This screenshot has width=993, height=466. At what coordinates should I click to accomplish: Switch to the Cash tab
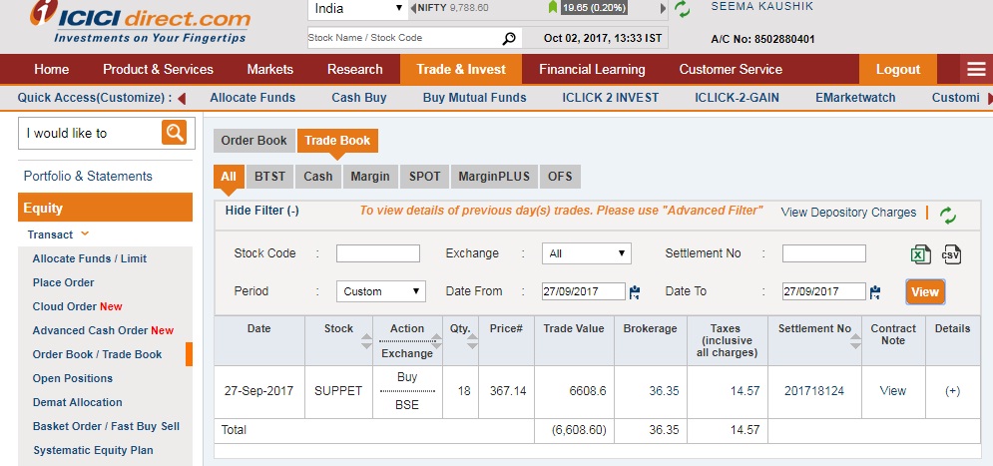click(x=318, y=177)
